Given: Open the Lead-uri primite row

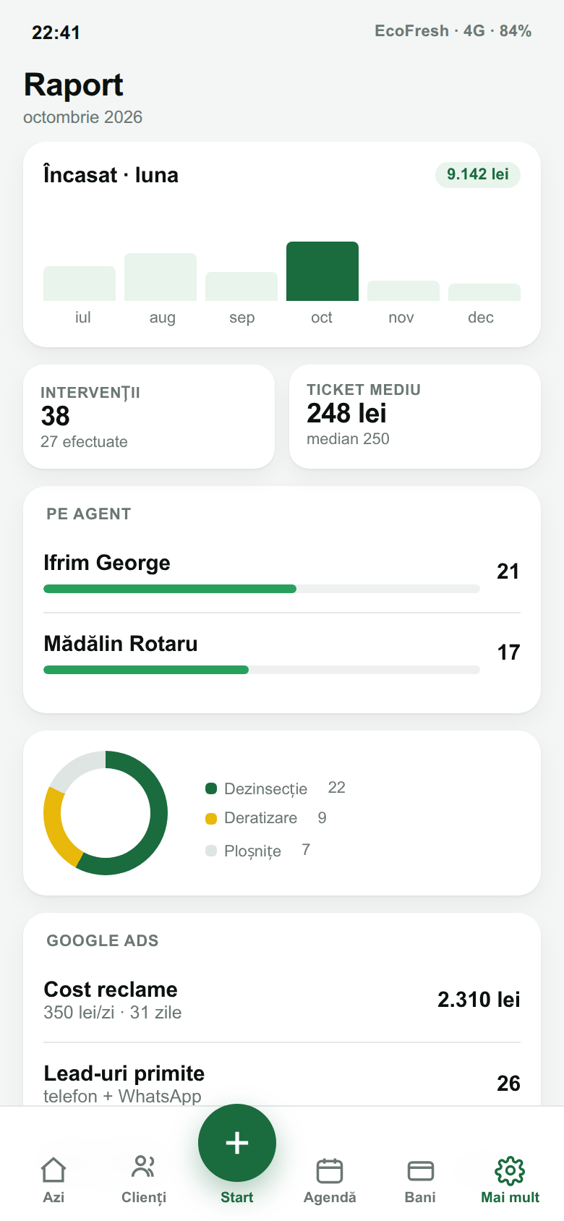Looking at the screenshot, I should (282, 1084).
